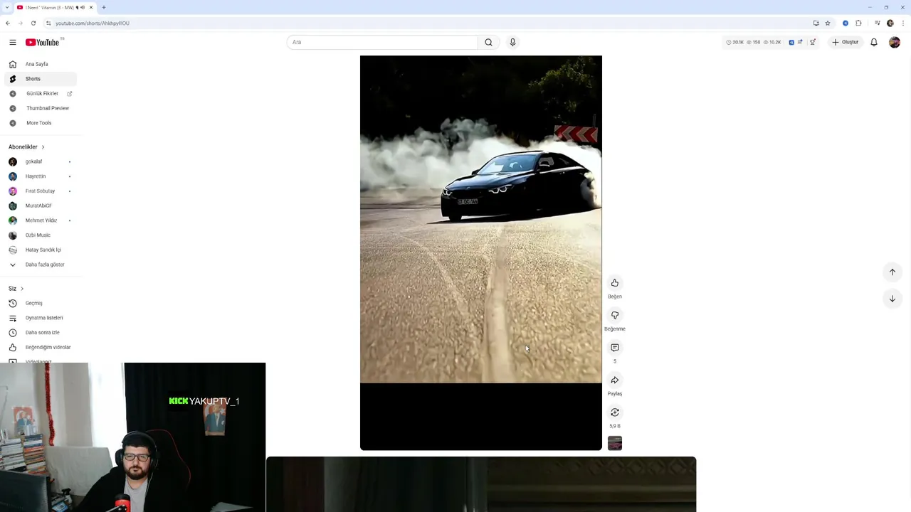
Task: Open Daha sonra izle list
Action: pyautogui.click(x=41, y=332)
